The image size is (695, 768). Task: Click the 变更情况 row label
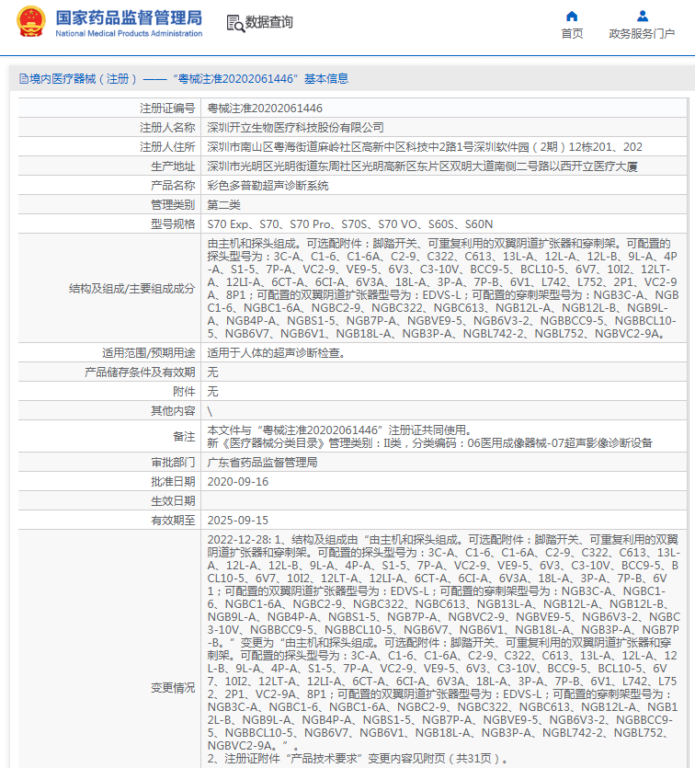coord(173,688)
